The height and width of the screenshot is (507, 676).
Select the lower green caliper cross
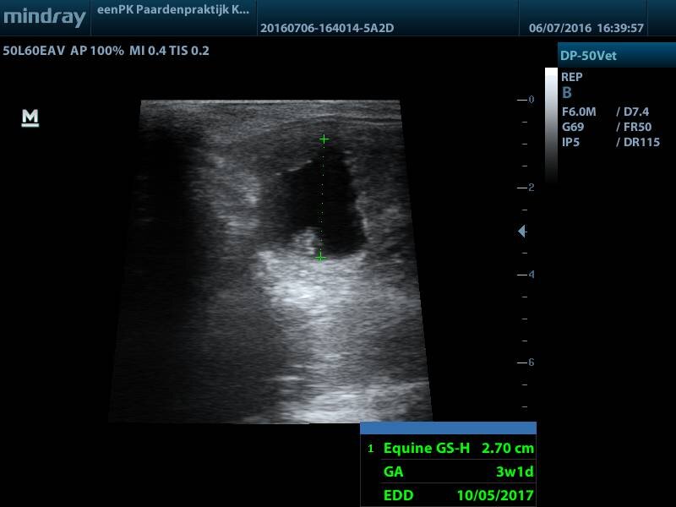[x=320, y=257]
